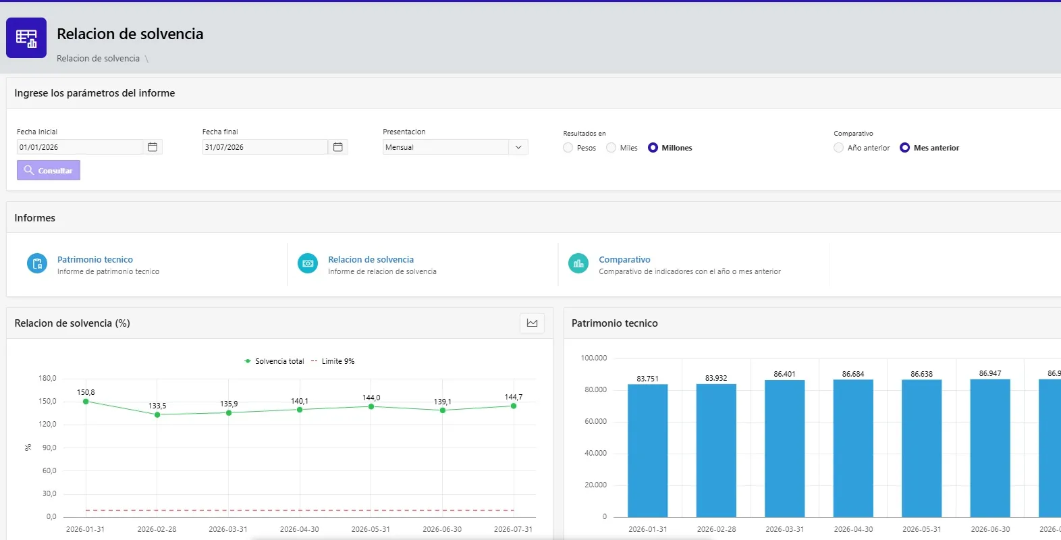Viewport: 1061px width, 540px height.
Task: Open the Comparativo report link
Action: 625,259
